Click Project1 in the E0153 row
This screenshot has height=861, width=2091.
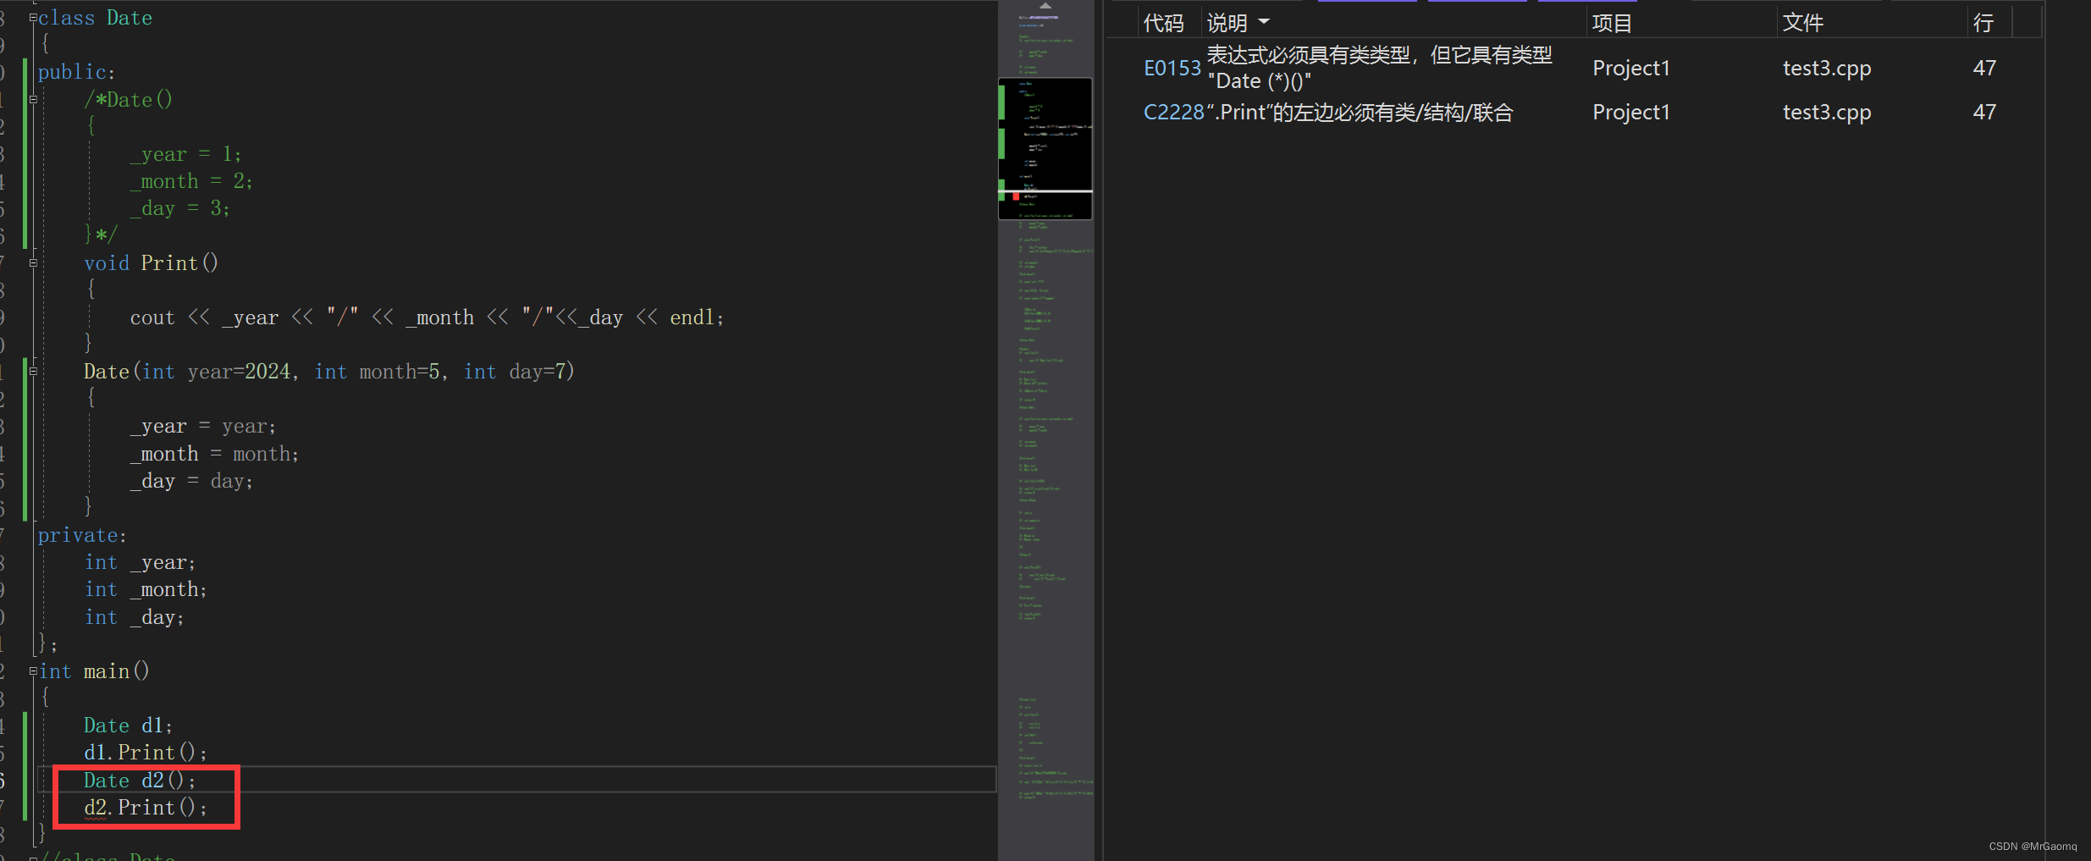click(x=1631, y=68)
